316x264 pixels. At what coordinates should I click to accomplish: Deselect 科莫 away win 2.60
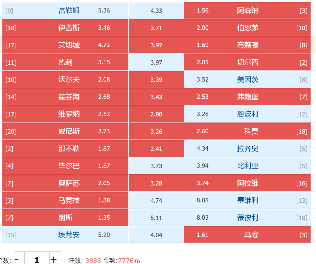pyautogui.click(x=247, y=131)
